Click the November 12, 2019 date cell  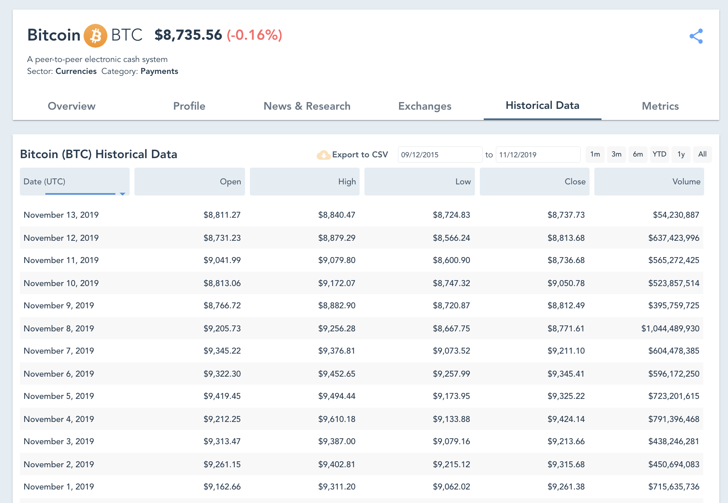click(x=61, y=238)
